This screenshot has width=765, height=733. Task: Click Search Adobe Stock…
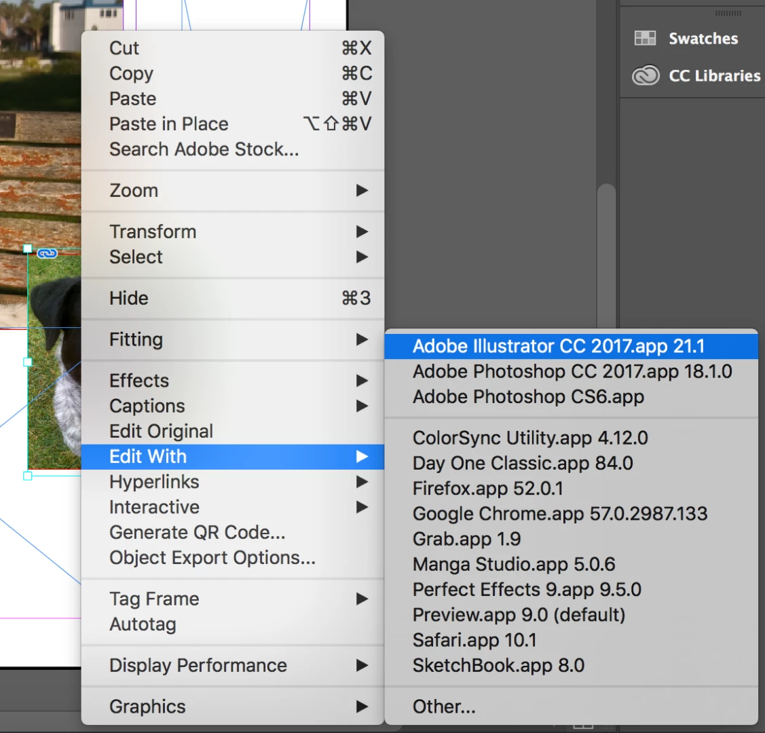pos(233,149)
